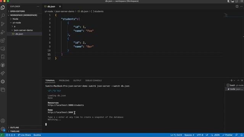The width and height of the screenshot is (244, 137).
Task: Toggle panel layout icon in title bar
Action: pos(233,1)
